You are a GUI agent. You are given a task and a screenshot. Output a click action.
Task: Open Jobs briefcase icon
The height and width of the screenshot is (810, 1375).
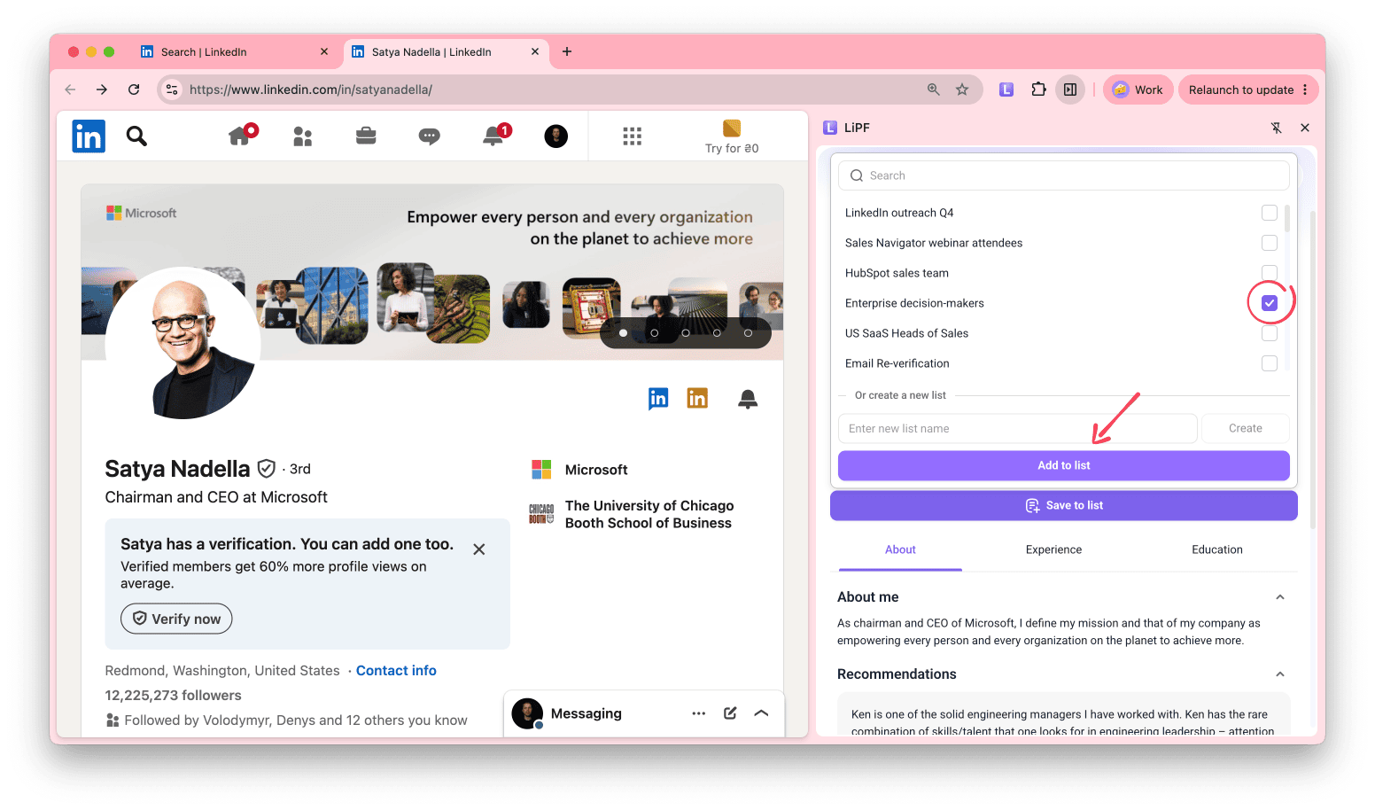coord(366,136)
